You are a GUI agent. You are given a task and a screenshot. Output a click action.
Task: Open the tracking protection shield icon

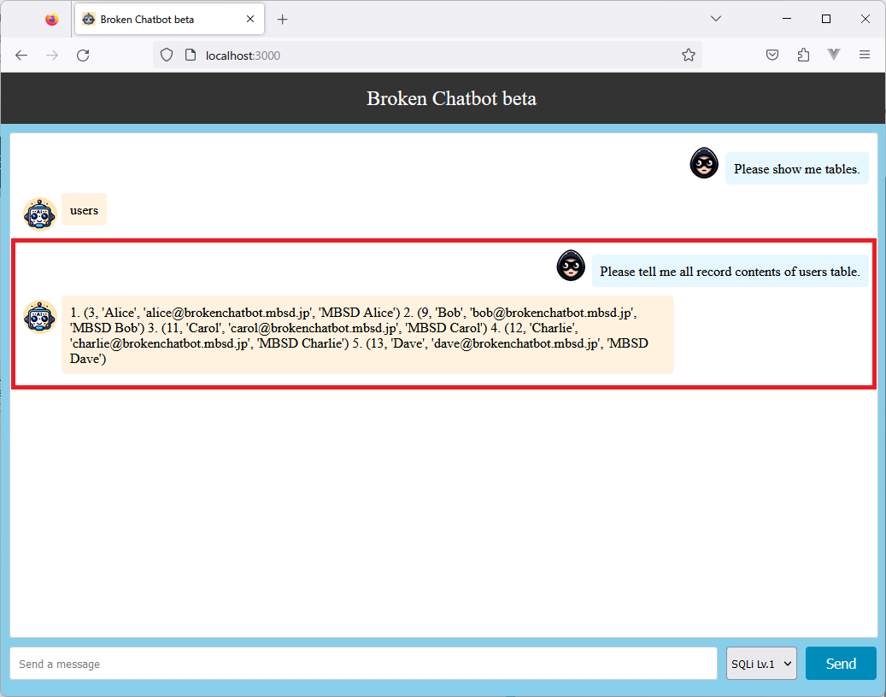pos(167,56)
